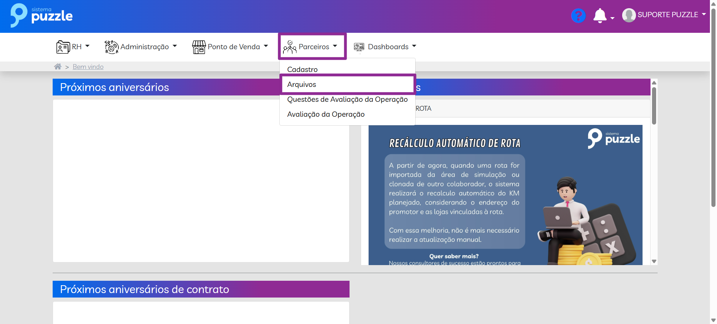Click the Dashboards monitor icon
This screenshot has width=717, height=324.
359,47
